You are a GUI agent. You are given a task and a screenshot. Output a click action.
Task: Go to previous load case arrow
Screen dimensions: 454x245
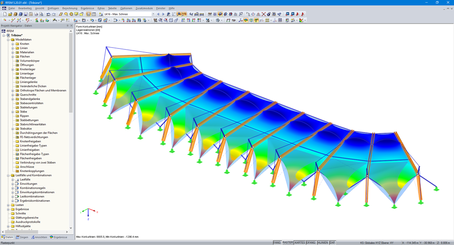(158, 14)
